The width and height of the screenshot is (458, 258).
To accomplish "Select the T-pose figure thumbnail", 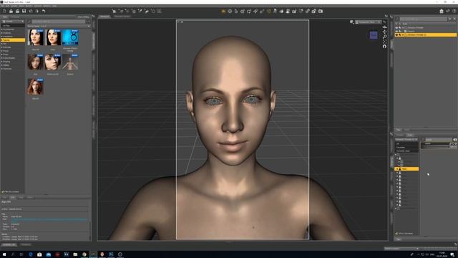I will [70, 62].
